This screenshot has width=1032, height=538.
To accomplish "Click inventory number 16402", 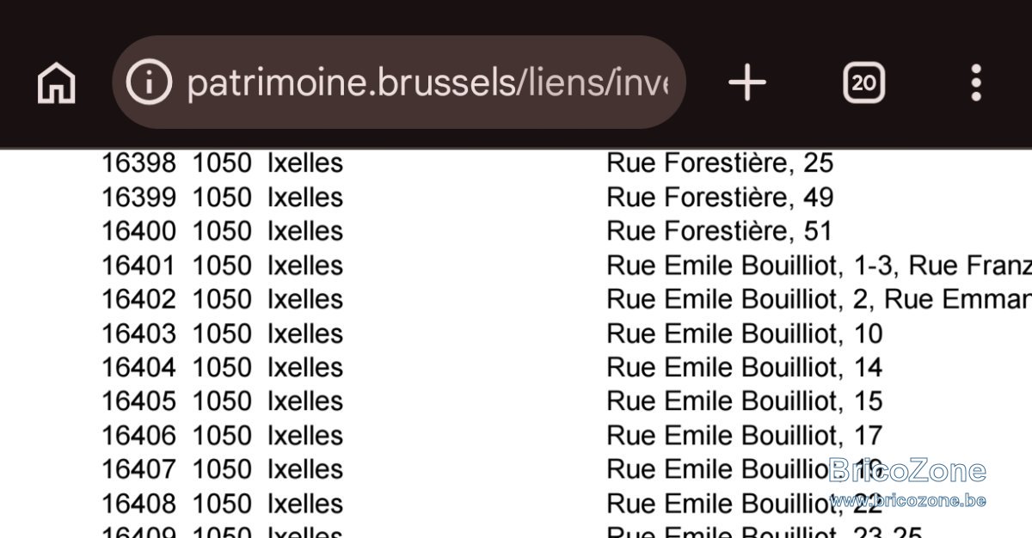I will click(x=138, y=299).
